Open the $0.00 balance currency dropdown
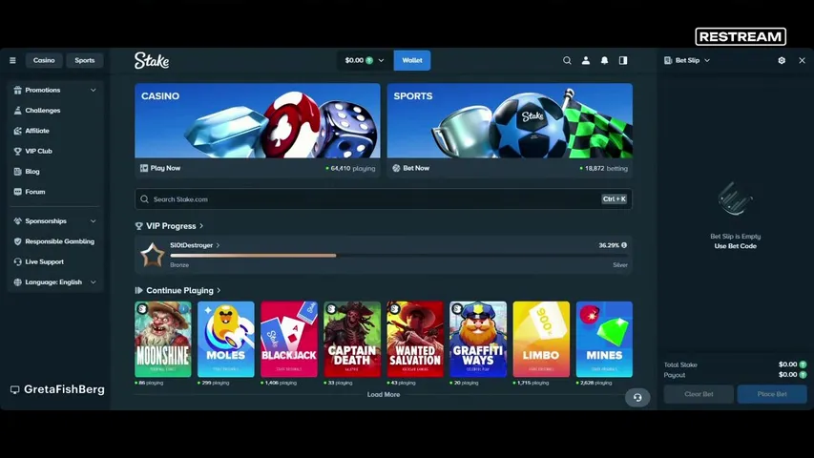814x458 pixels. 365,60
